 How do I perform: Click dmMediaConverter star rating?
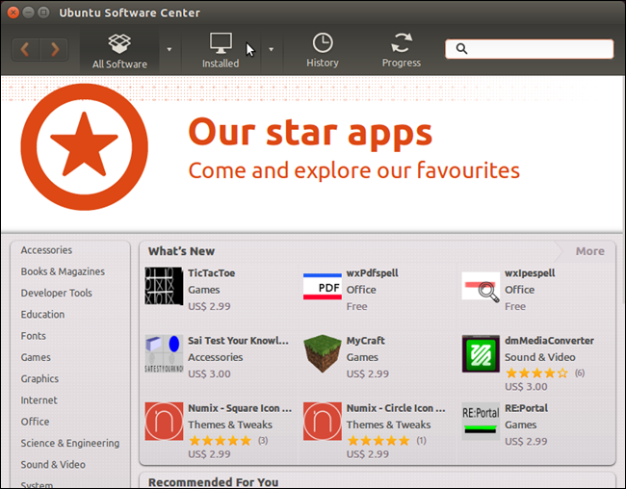point(536,373)
